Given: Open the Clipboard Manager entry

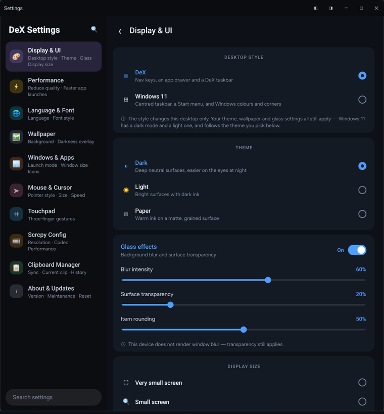Looking at the screenshot, I should [54, 268].
